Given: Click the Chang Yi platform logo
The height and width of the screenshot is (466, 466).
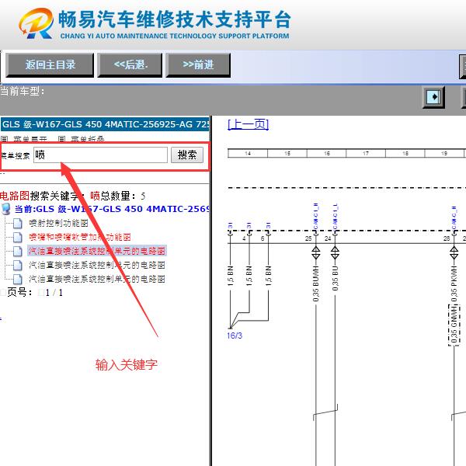Looking at the screenshot, I should tap(37, 23).
